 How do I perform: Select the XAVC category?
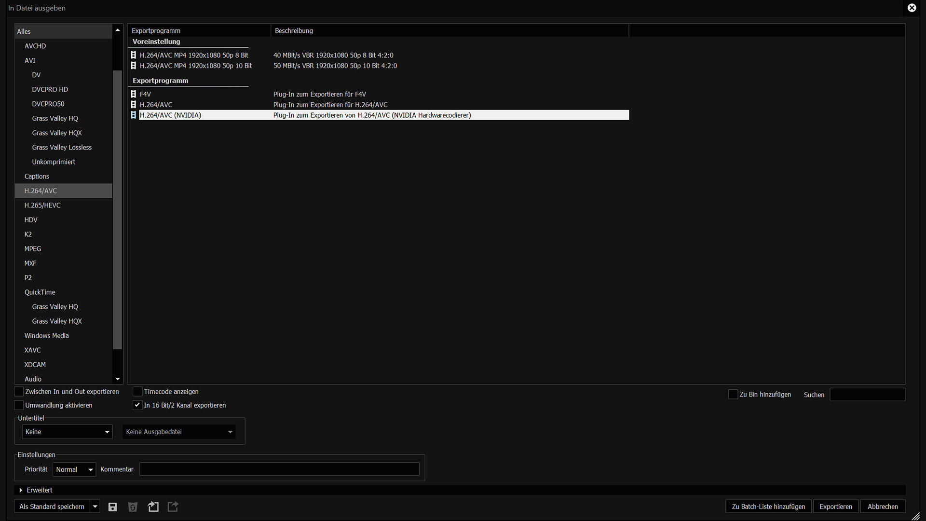[33, 350]
